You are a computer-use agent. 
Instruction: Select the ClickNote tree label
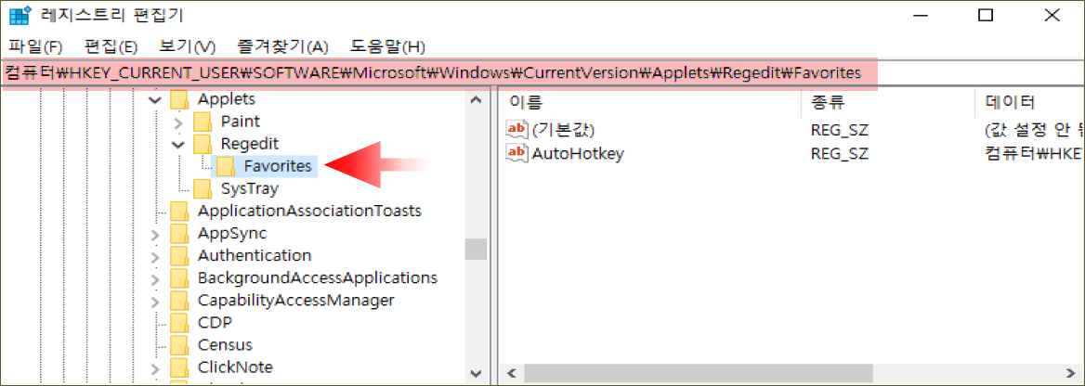click(235, 367)
